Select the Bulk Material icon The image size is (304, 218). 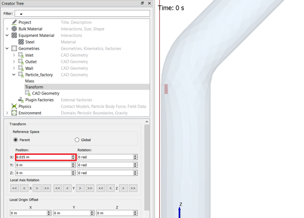(x=14, y=29)
